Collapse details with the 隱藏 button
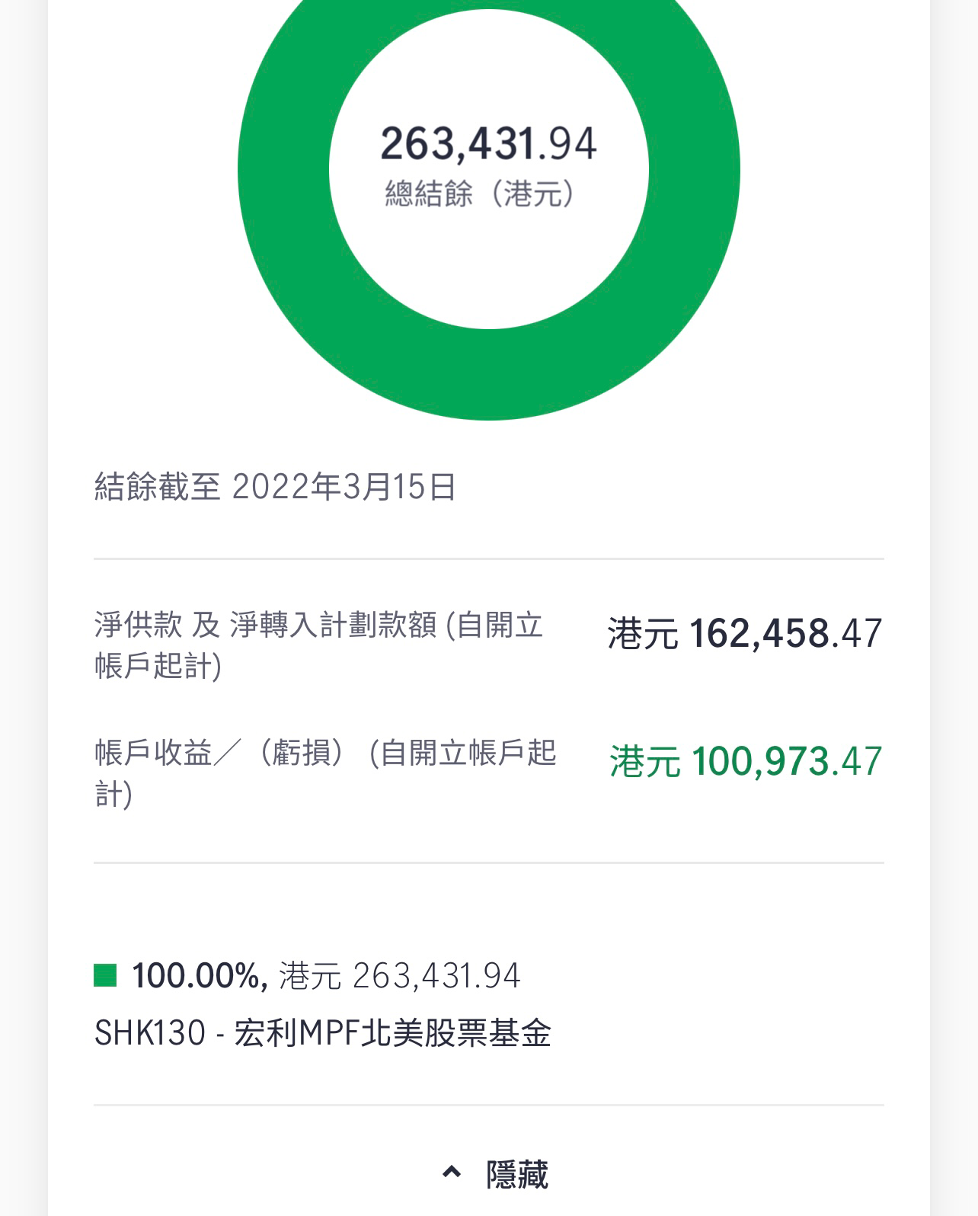The image size is (978, 1216). (495, 1174)
